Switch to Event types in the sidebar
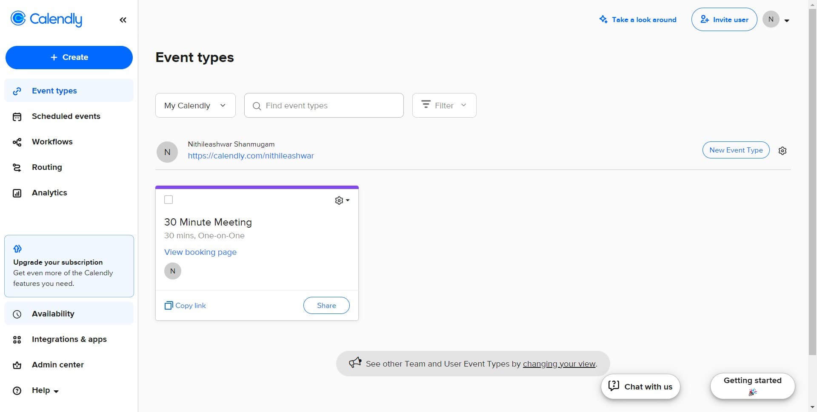 (54, 90)
